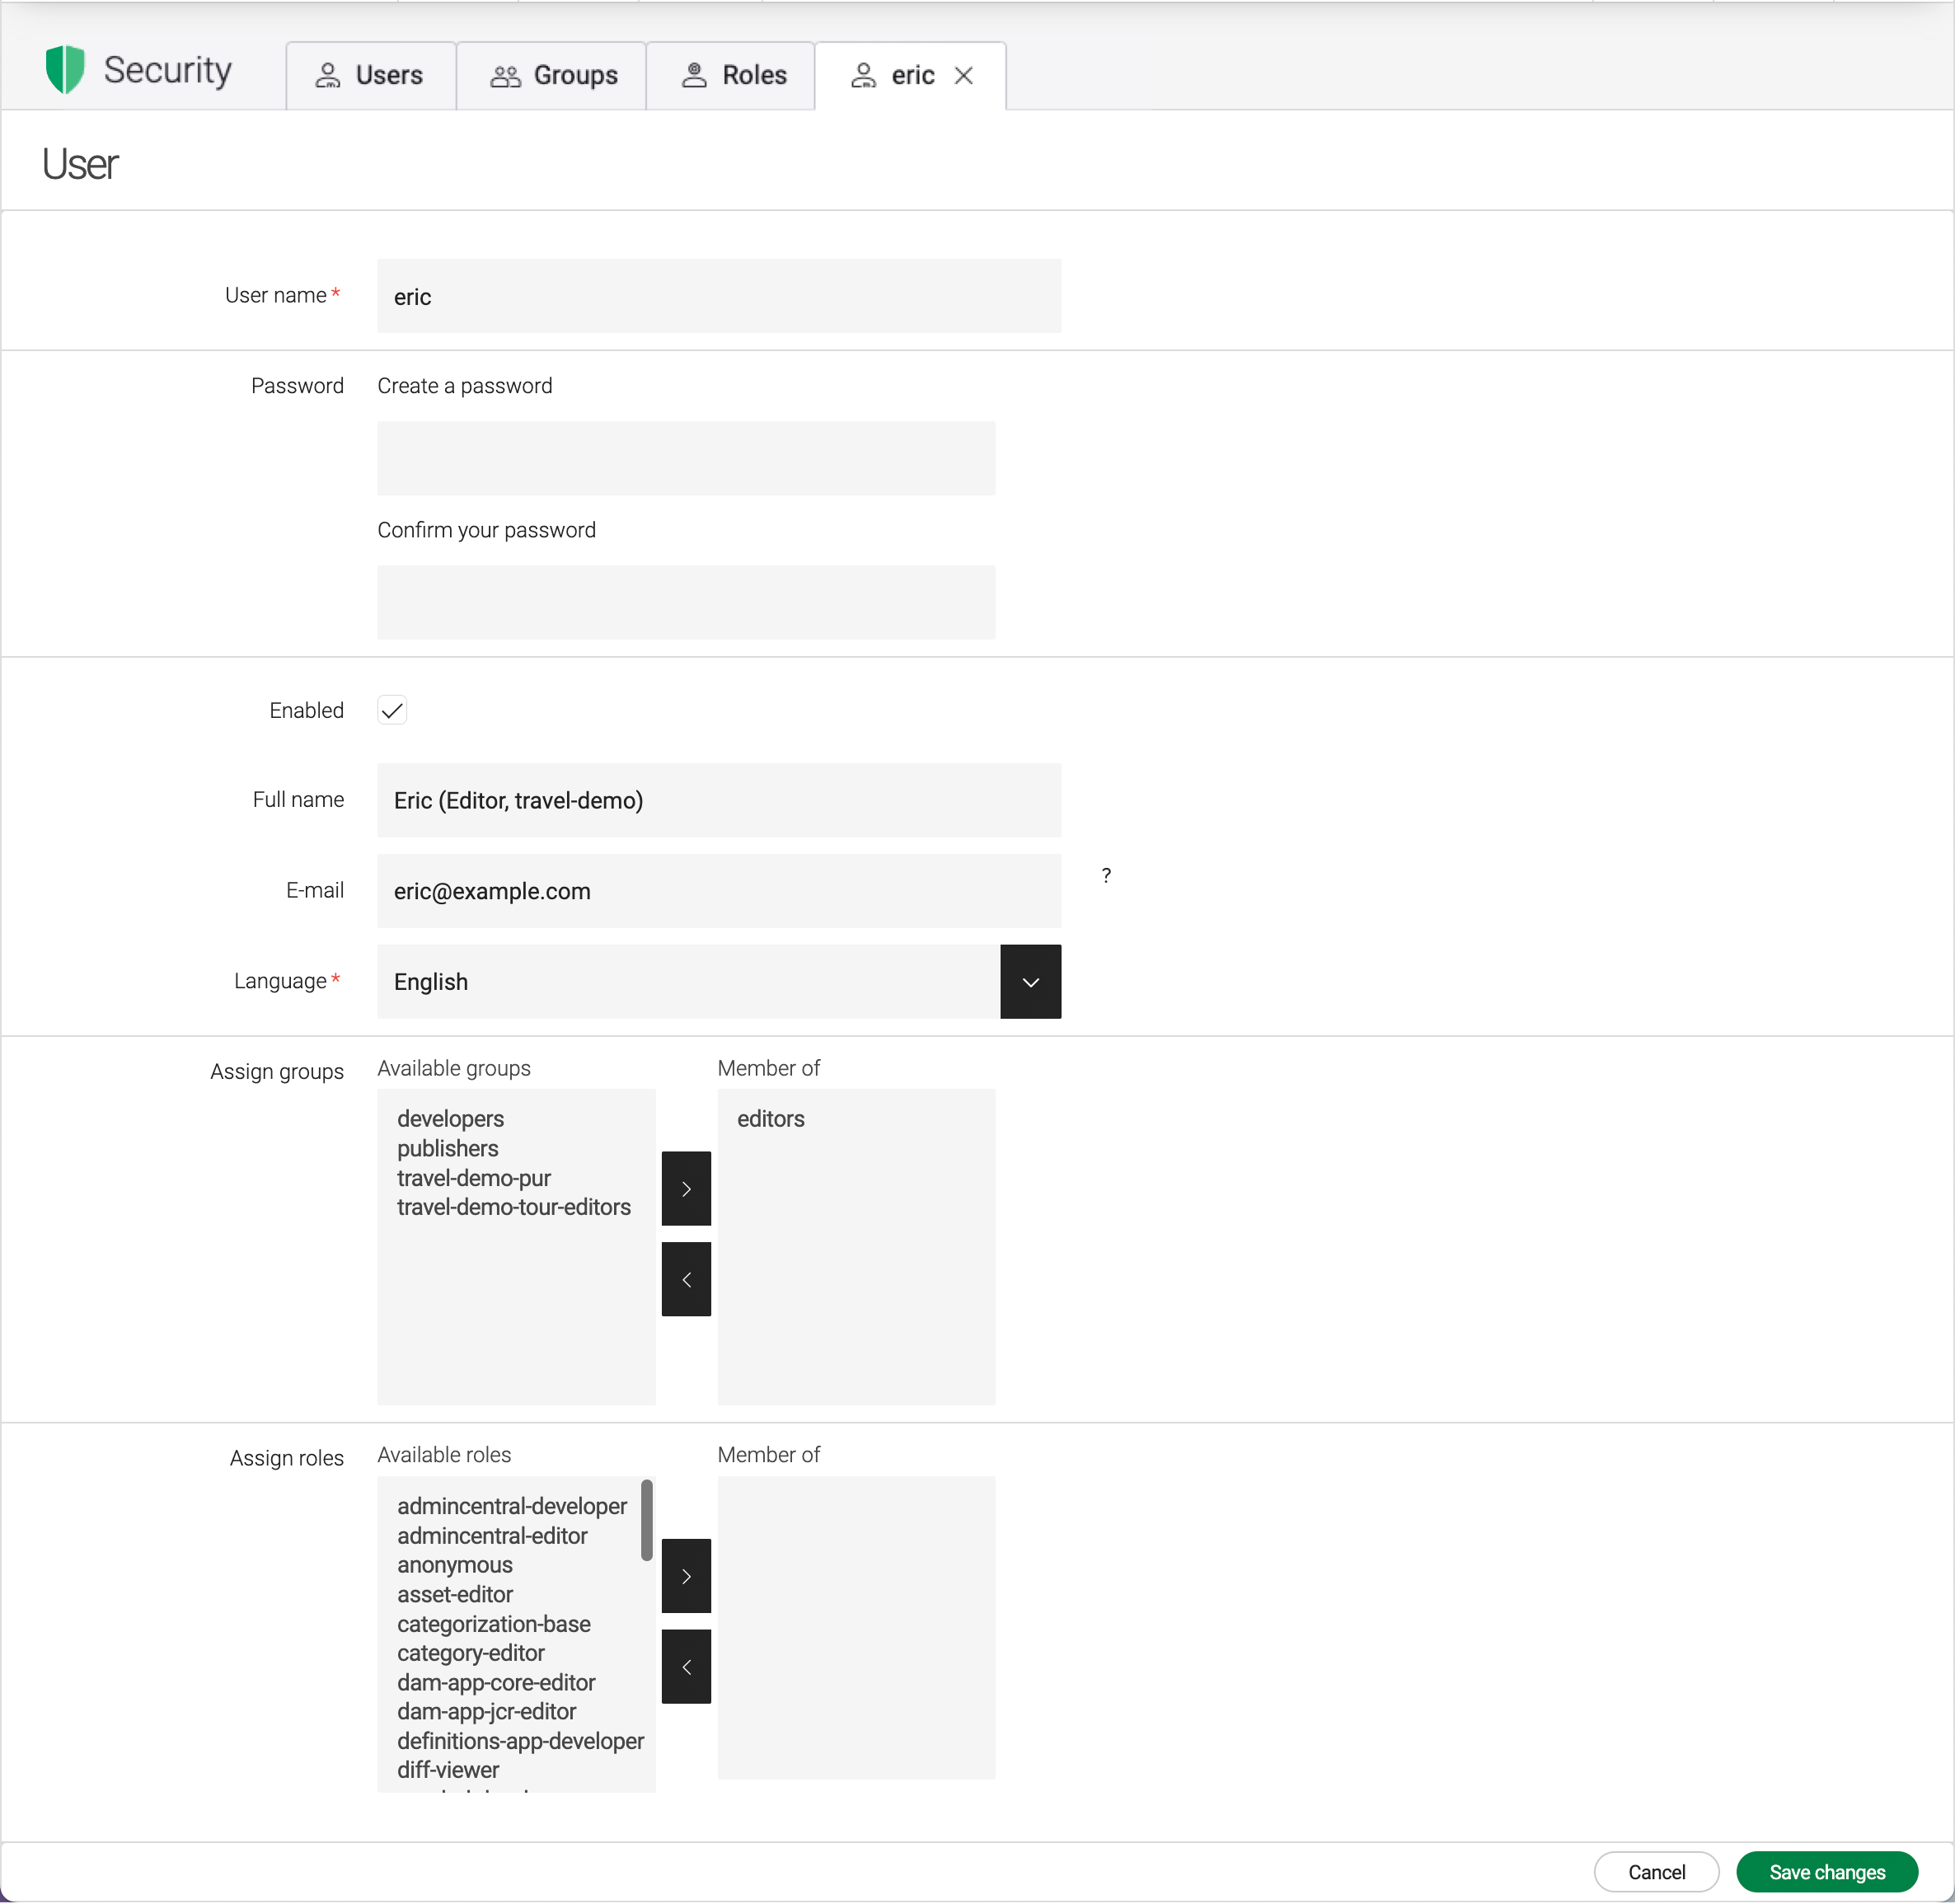Open the Users tab

[x=370, y=73]
